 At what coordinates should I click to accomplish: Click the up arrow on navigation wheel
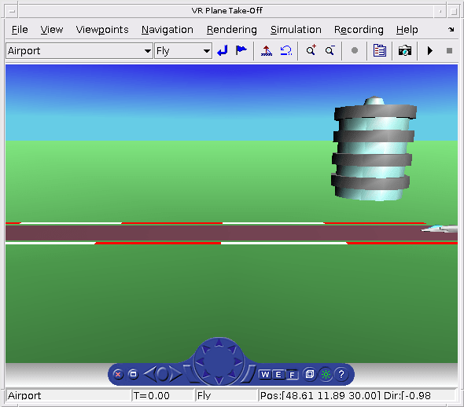click(x=219, y=343)
